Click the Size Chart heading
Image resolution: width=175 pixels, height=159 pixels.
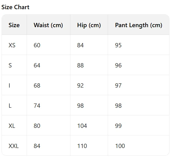(15, 7)
